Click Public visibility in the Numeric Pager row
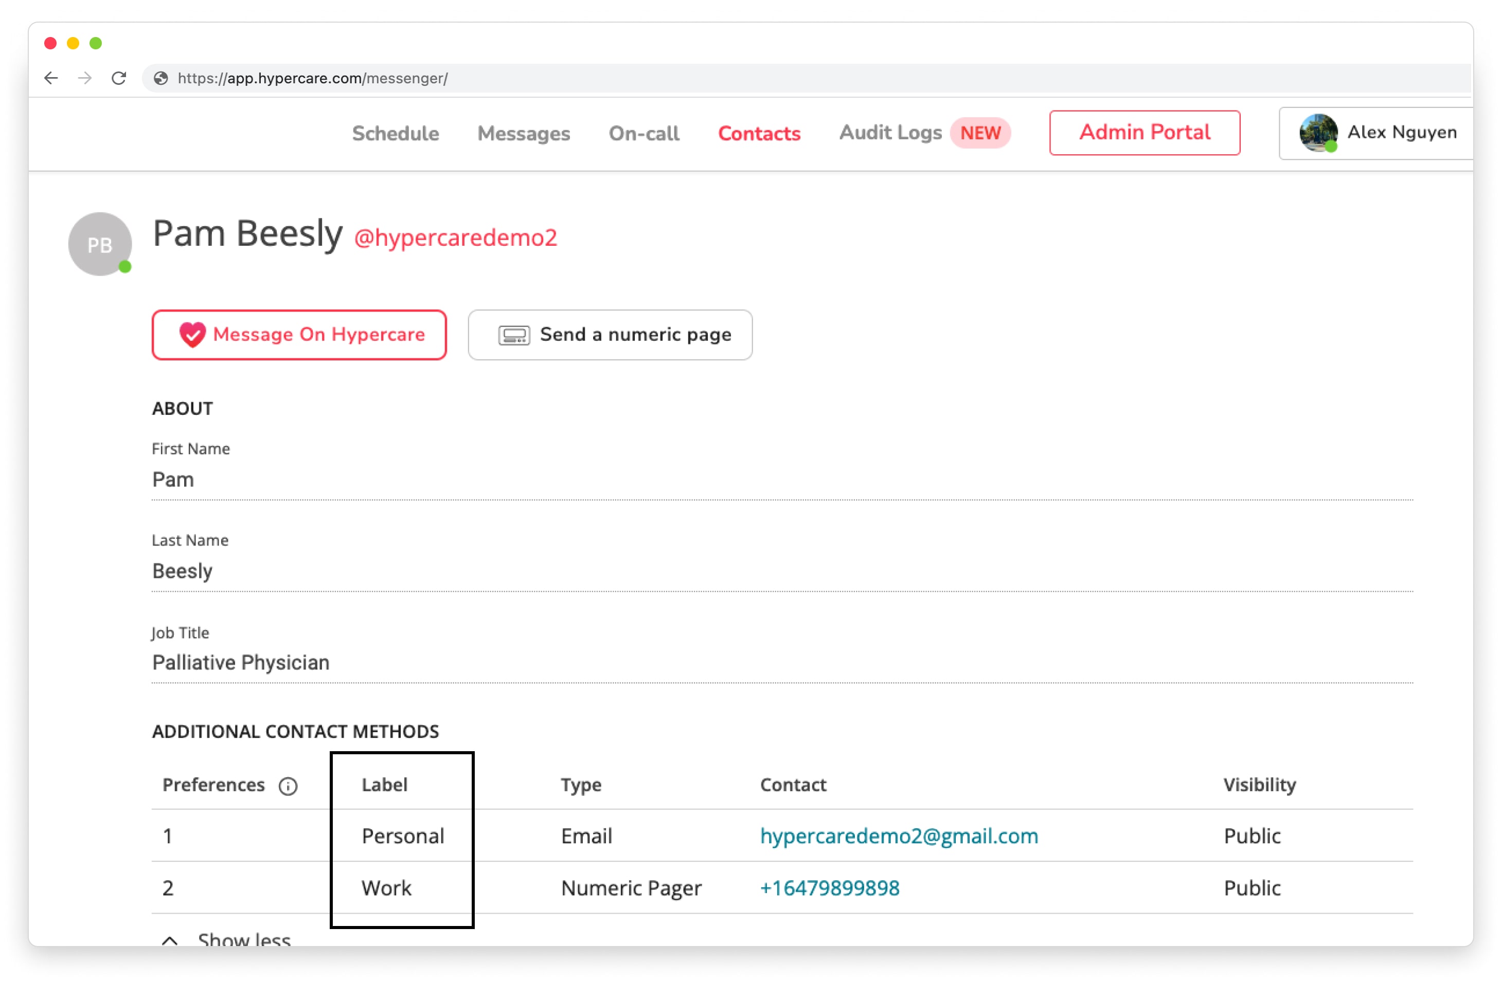This screenshot has height=981, width=1502. pos(1252,887)
